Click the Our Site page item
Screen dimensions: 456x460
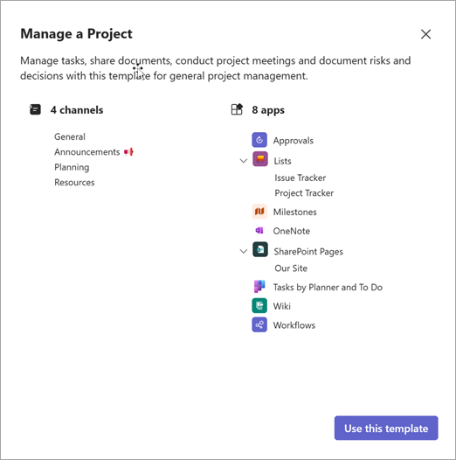tap(291, 268)
